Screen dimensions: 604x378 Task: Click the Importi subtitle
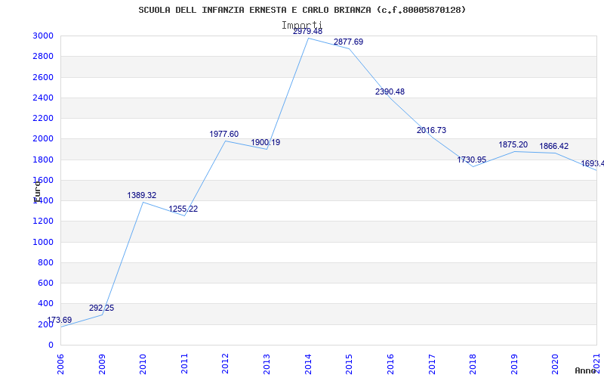(x=301, y=26)
